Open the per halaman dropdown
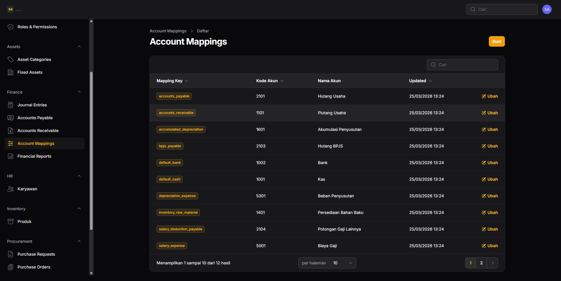Image resolution: width=561 pixels, height=281 pixels. [x=342, y=263]
